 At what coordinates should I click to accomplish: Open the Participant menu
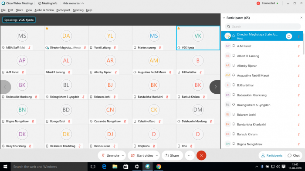[x=63, y=10]
